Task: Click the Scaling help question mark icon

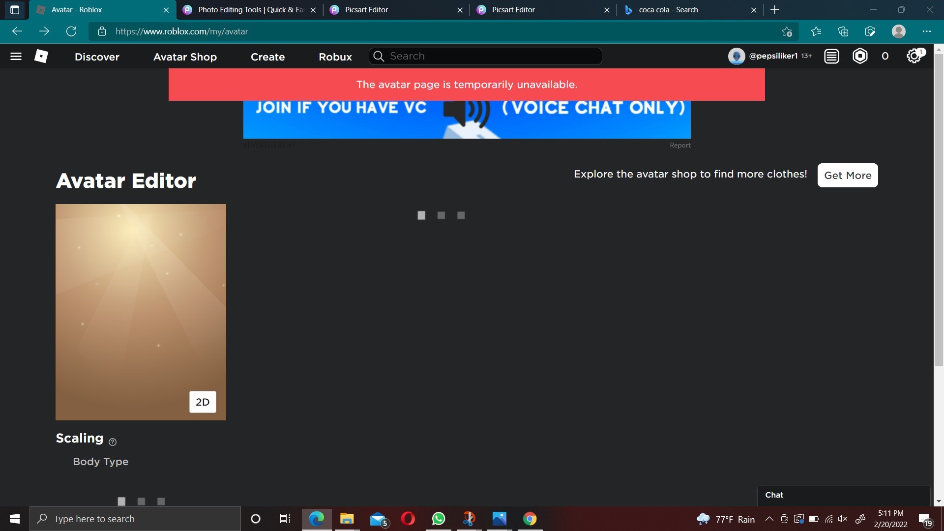Action: tap(113, 442)
